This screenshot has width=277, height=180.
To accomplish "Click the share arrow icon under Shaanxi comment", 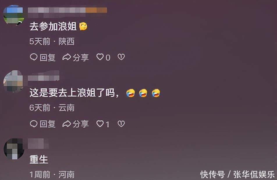I will (67, 57).
